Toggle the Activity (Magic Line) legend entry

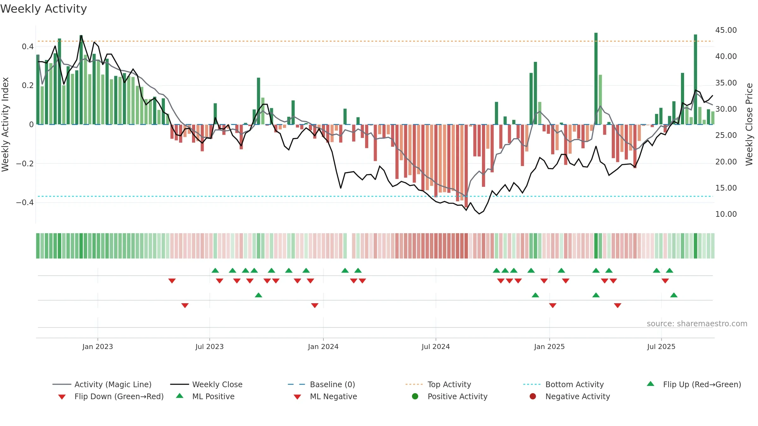(x=102, y=384)
